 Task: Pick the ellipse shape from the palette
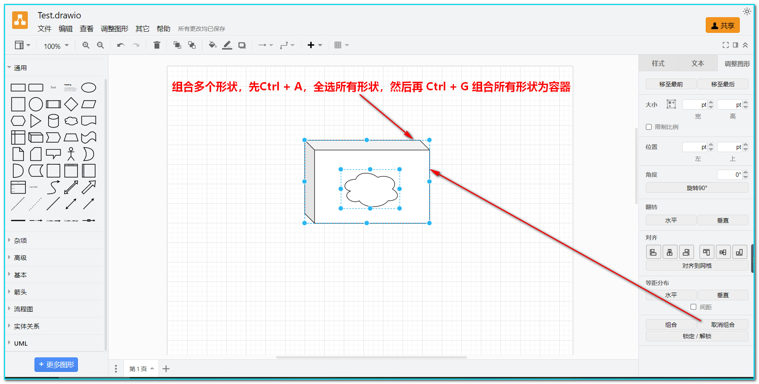(89, 88)
